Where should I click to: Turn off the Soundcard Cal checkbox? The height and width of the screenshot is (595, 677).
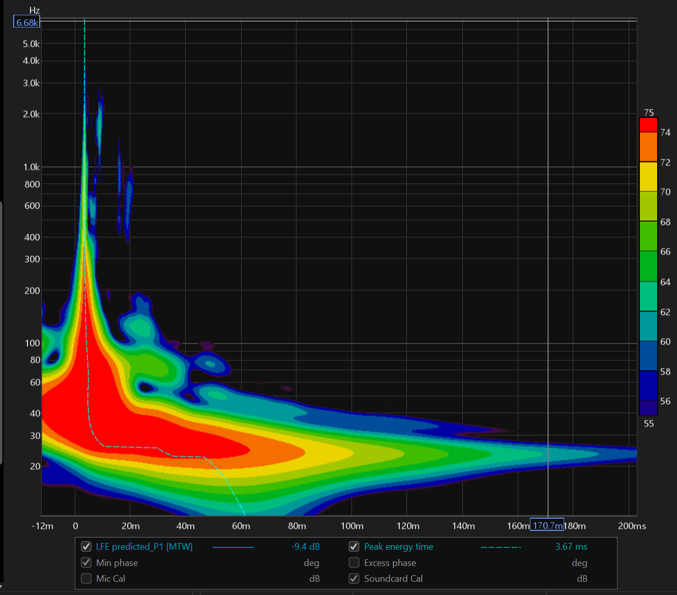[354, 578]
